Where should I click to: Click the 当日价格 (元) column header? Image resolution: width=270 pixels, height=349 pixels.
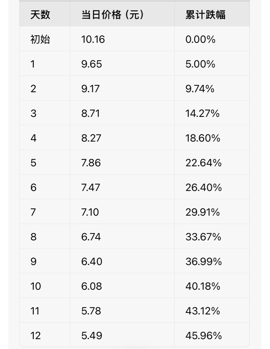tap(112, 15)
